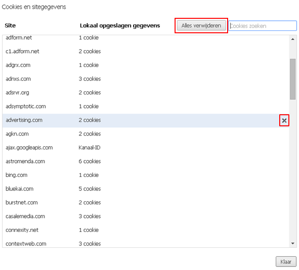
Task: Select the adform.net row
Action: pos(146,38)
